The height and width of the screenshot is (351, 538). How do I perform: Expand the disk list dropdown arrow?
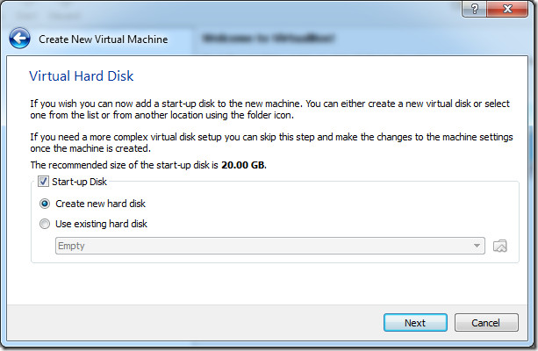pos(477,246)
